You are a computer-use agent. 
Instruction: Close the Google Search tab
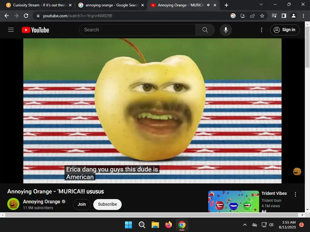pyautogui.click(x=143, y=5)
